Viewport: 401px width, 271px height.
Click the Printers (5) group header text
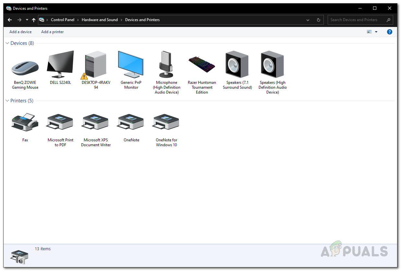pos(22,101)
